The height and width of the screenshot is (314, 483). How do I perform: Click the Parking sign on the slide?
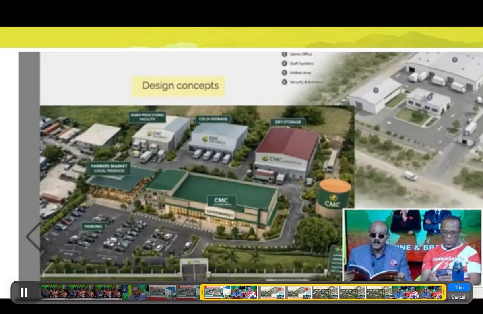[x=93, y=226]
